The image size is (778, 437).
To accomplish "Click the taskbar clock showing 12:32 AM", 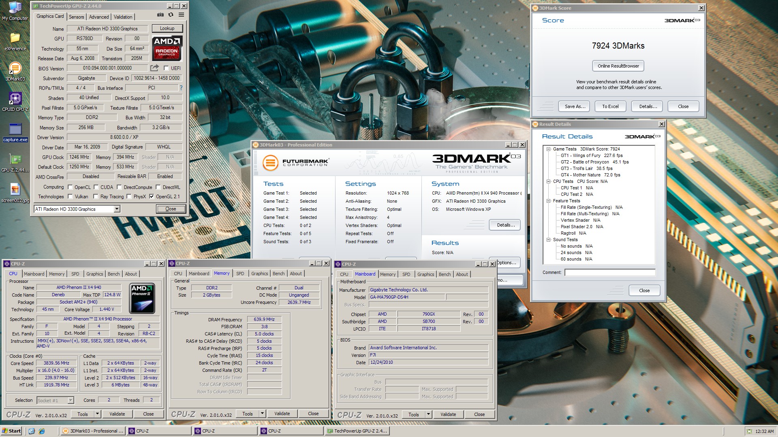I will (765, 431).
